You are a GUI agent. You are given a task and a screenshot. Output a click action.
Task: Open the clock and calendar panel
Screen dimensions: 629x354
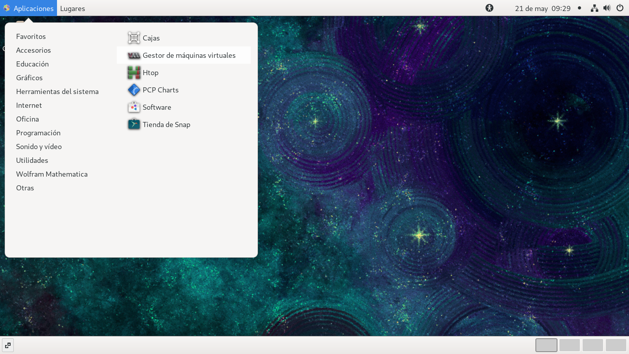pyautogui.click(x=543, y=8)
